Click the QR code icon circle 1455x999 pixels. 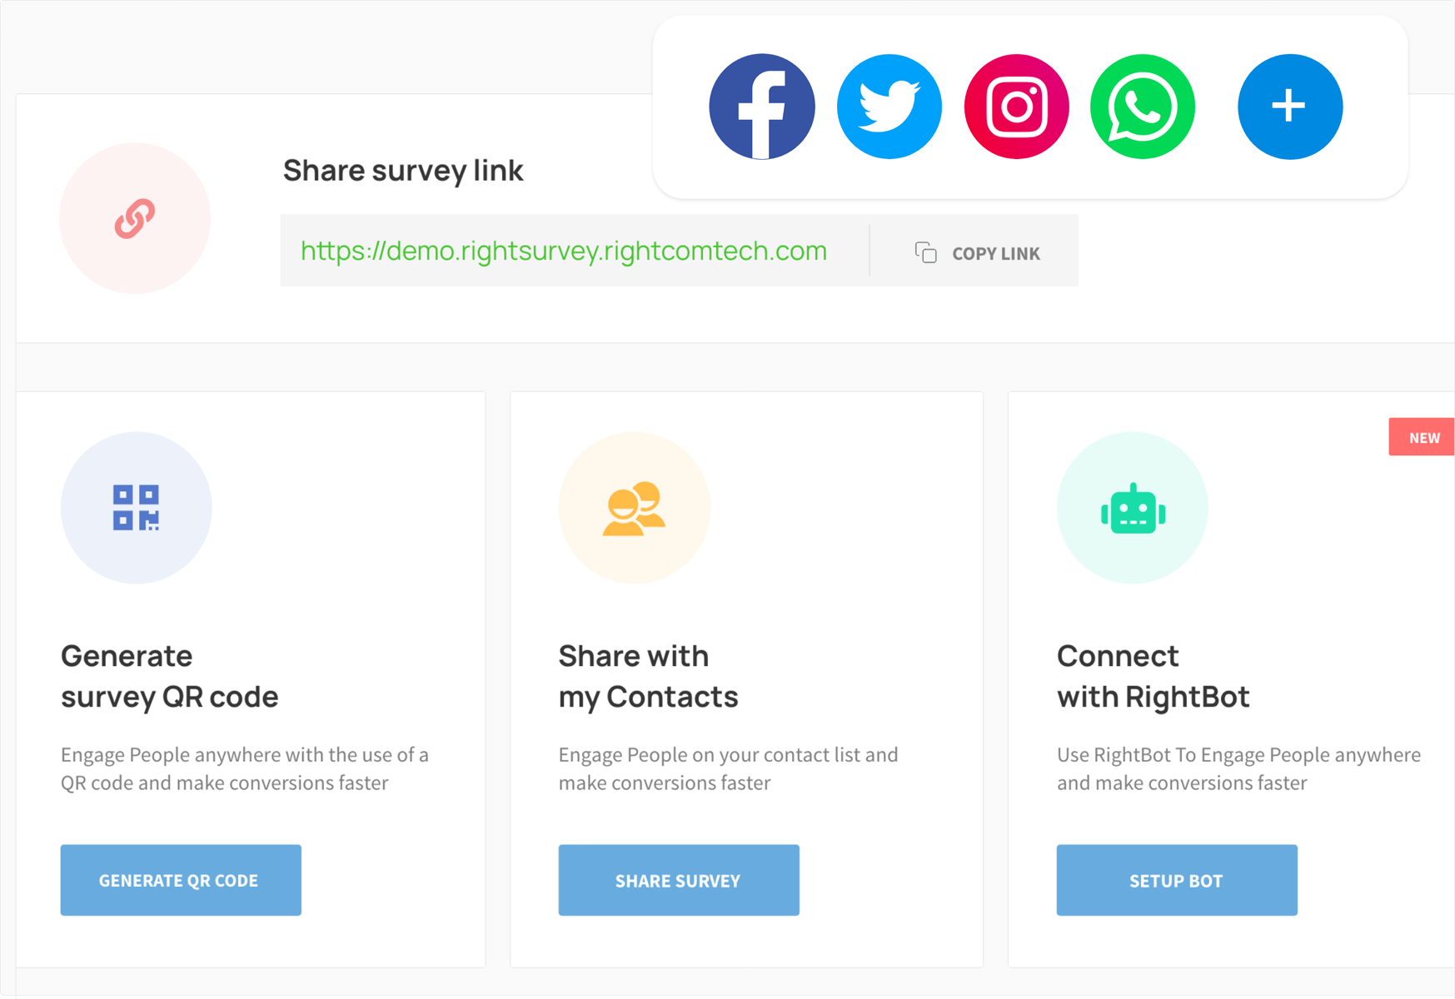click(x=136, y=507)
